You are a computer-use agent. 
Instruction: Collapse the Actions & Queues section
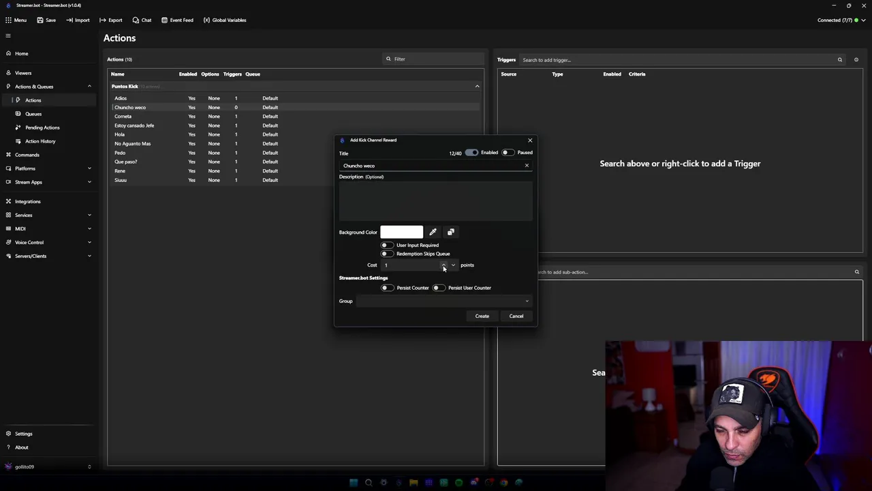[x=89, y=87]
